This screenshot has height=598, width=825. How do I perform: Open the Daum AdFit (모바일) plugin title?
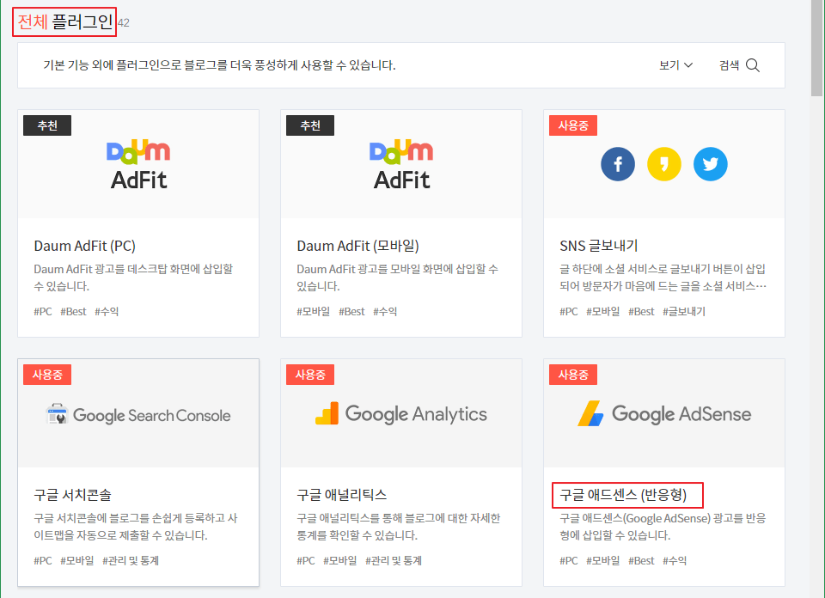[357, 246]
